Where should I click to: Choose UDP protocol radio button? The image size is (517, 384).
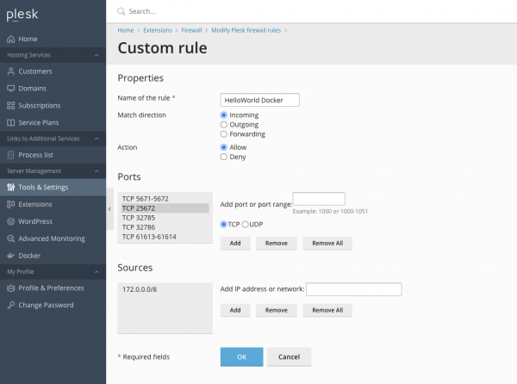click(246, 224)
